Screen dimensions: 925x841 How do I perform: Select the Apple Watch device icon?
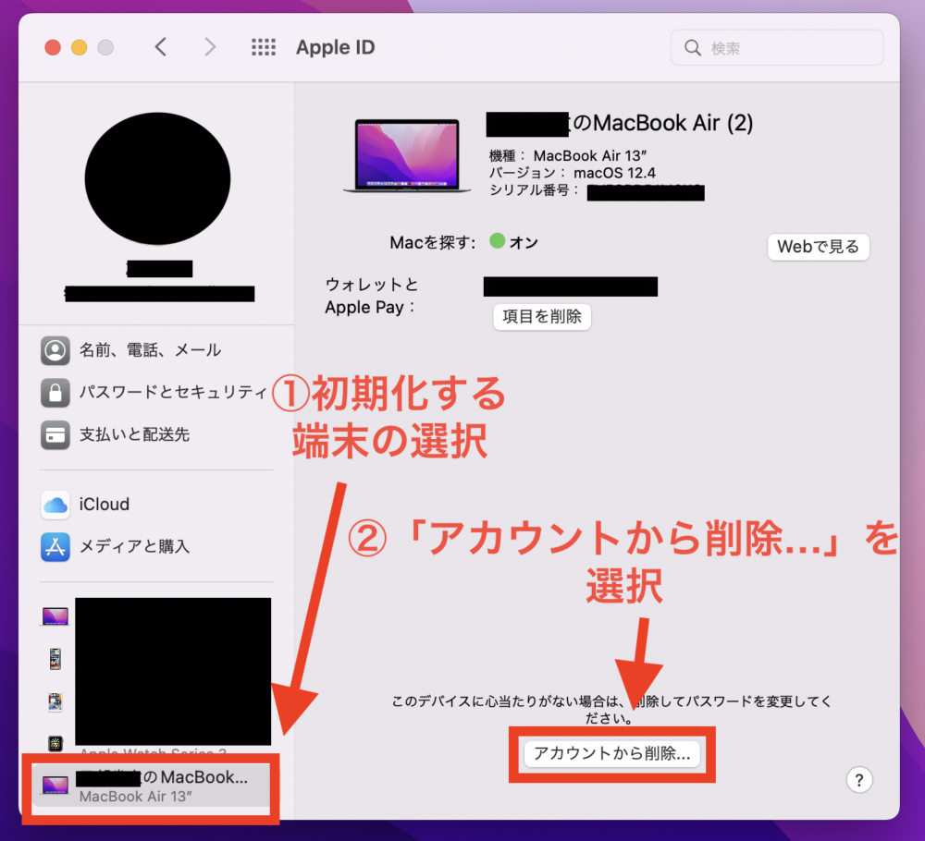(x=55, y=744)
